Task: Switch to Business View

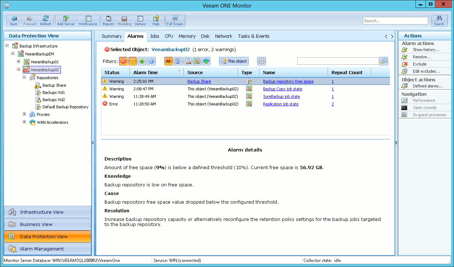Action: click(48, 224)
